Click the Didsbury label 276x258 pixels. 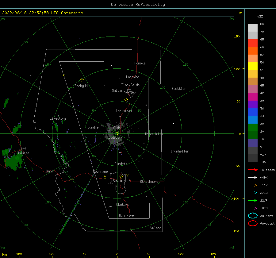tap(116, 137)
